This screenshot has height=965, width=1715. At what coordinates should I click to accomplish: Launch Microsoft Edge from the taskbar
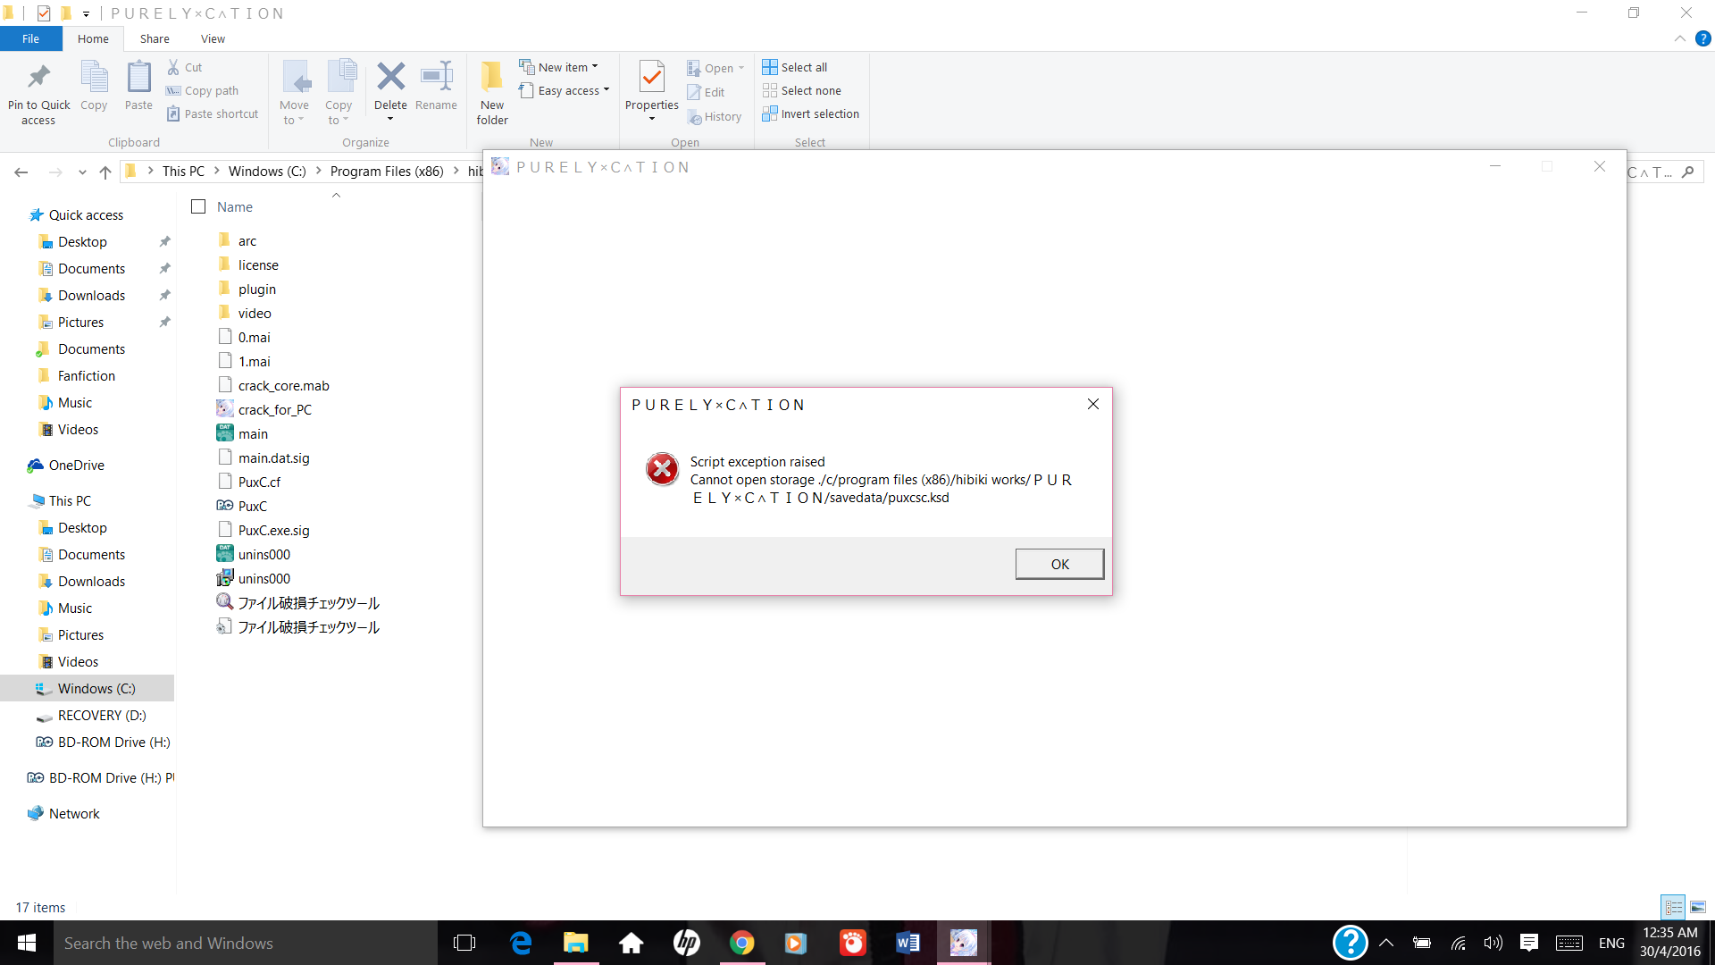521,943
